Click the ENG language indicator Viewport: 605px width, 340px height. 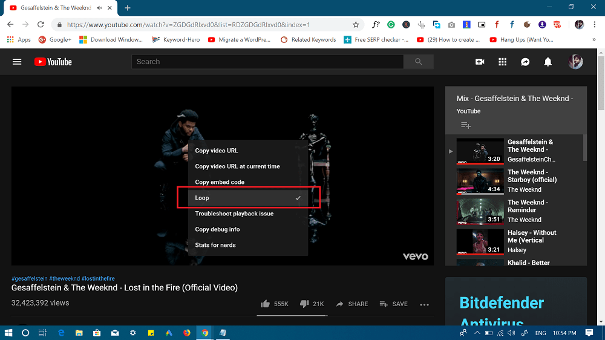[540, 333]
